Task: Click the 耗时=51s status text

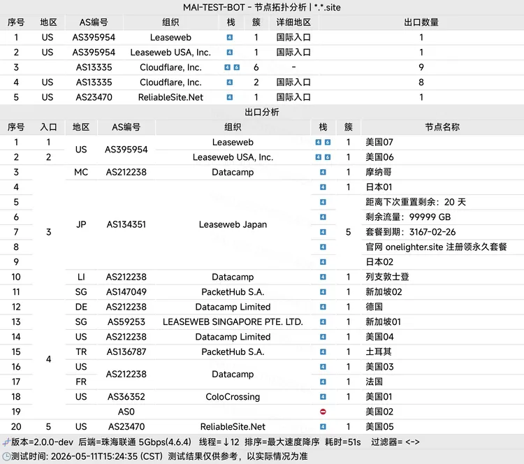Action: tap(342, 442)
